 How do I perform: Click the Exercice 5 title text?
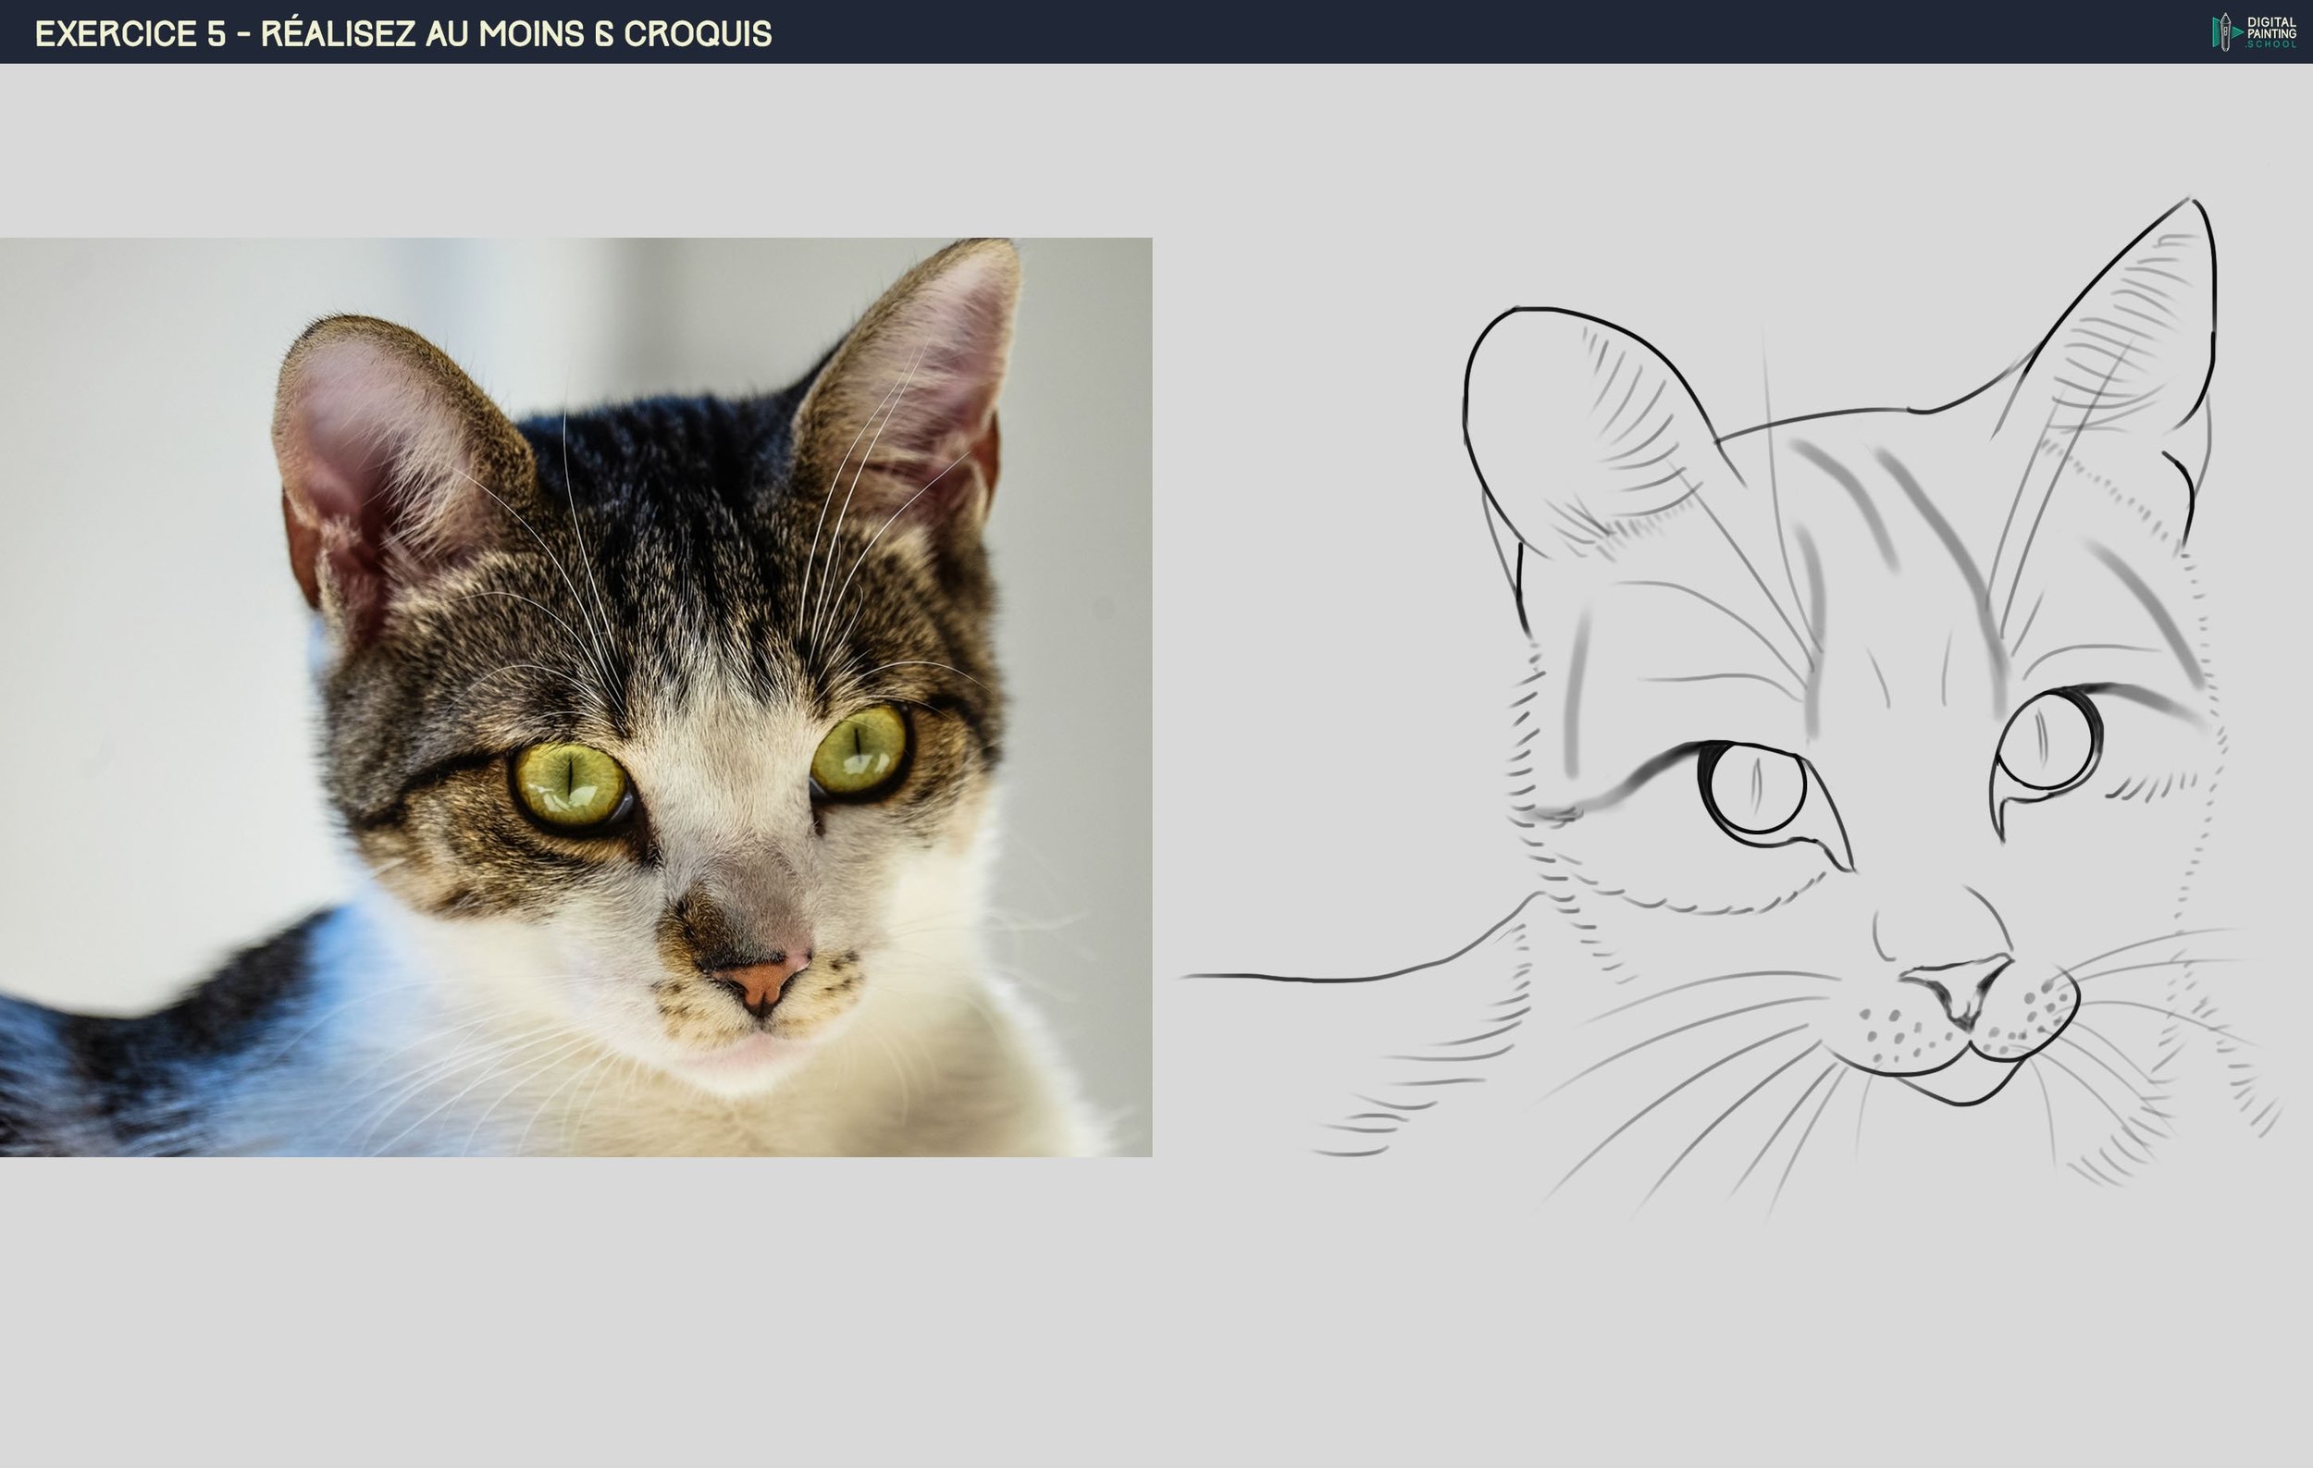402,33
